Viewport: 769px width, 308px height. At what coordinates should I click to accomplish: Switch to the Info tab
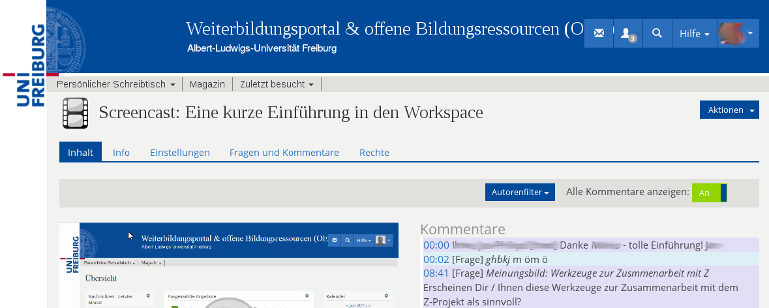point(121,153)
